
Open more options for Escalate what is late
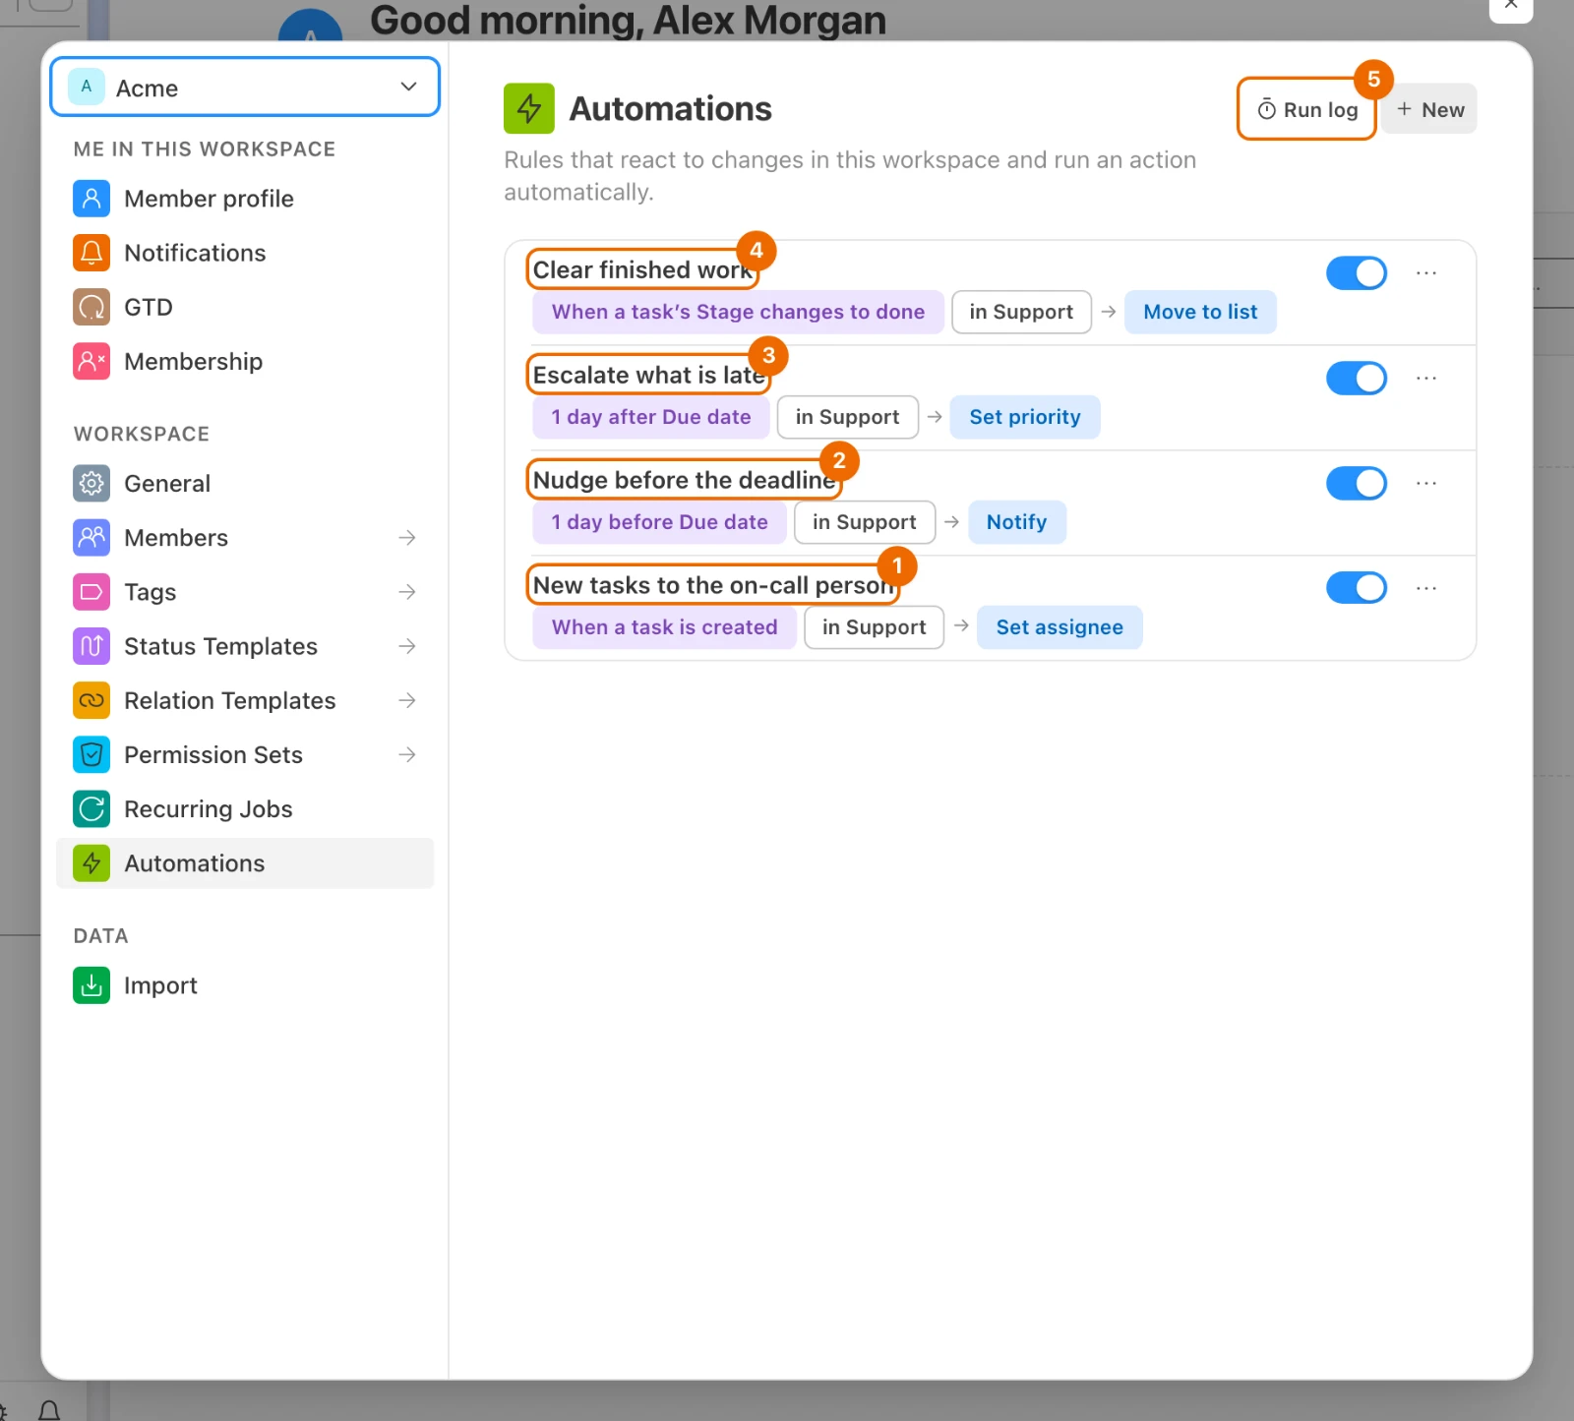(x=1426, y=378)
